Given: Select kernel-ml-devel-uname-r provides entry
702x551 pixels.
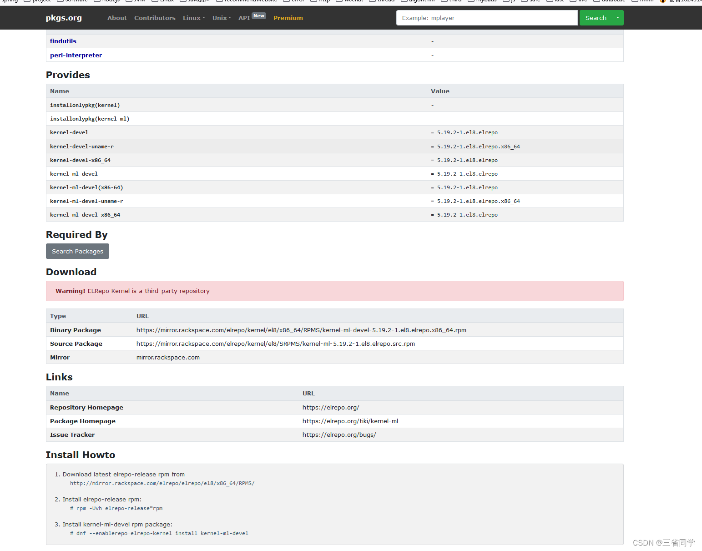Looking at the screenshot, I should pyautogui.click(x=86, y=201).
